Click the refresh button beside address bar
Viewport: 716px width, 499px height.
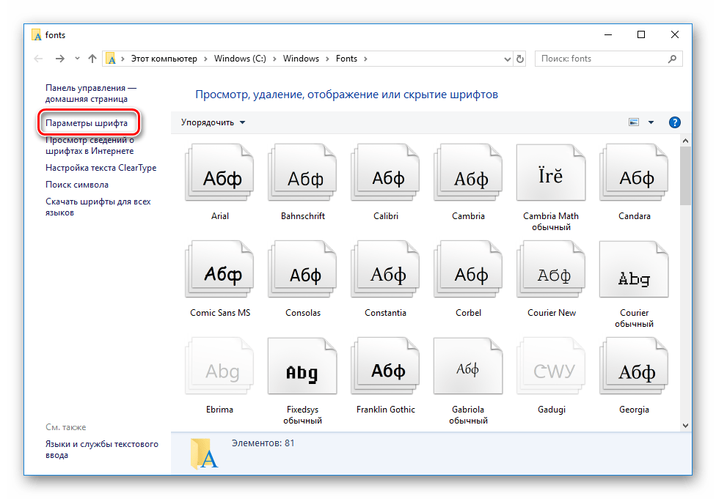pyautogui.click(x=521, y=59)
